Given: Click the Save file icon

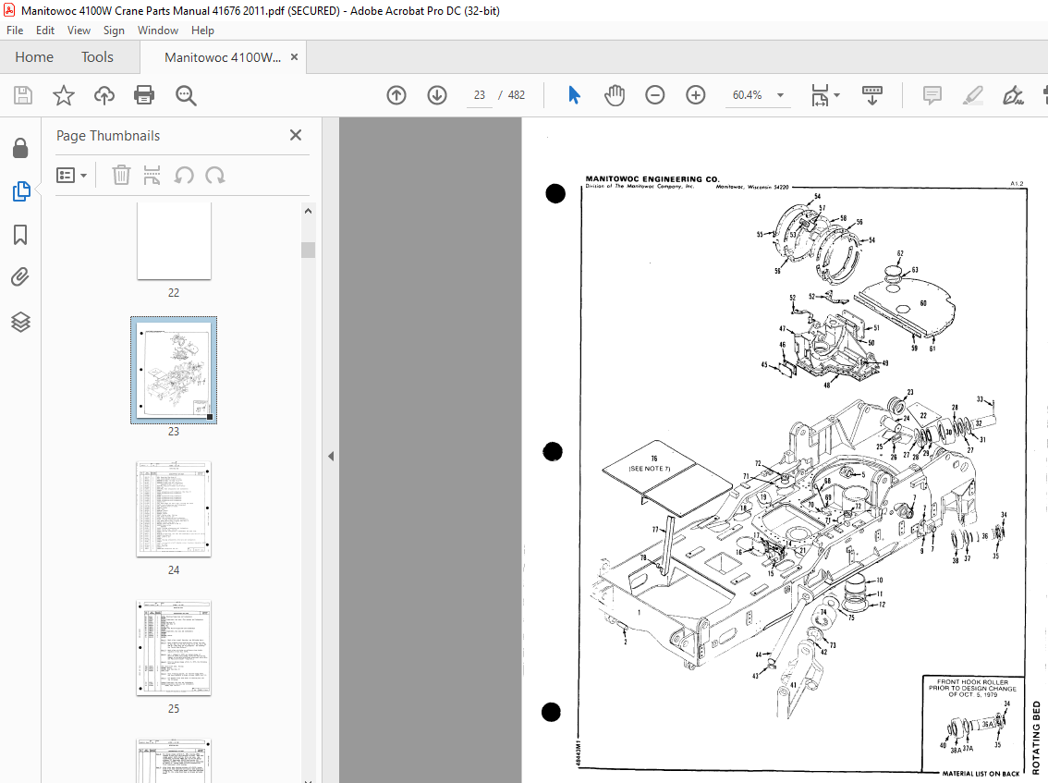Looking at the screenshot, I should point(23,95).
